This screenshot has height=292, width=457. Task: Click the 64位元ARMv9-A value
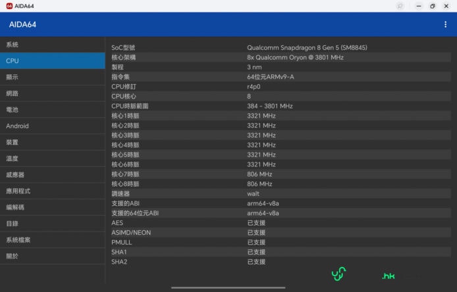[x=271, y=77]
